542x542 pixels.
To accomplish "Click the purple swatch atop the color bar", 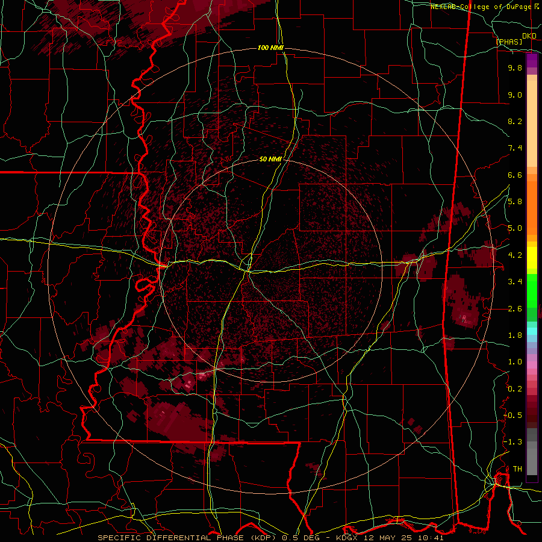I will tap(532, 61).
